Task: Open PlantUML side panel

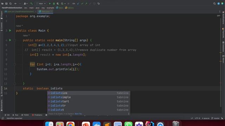Action: (223, 33)
